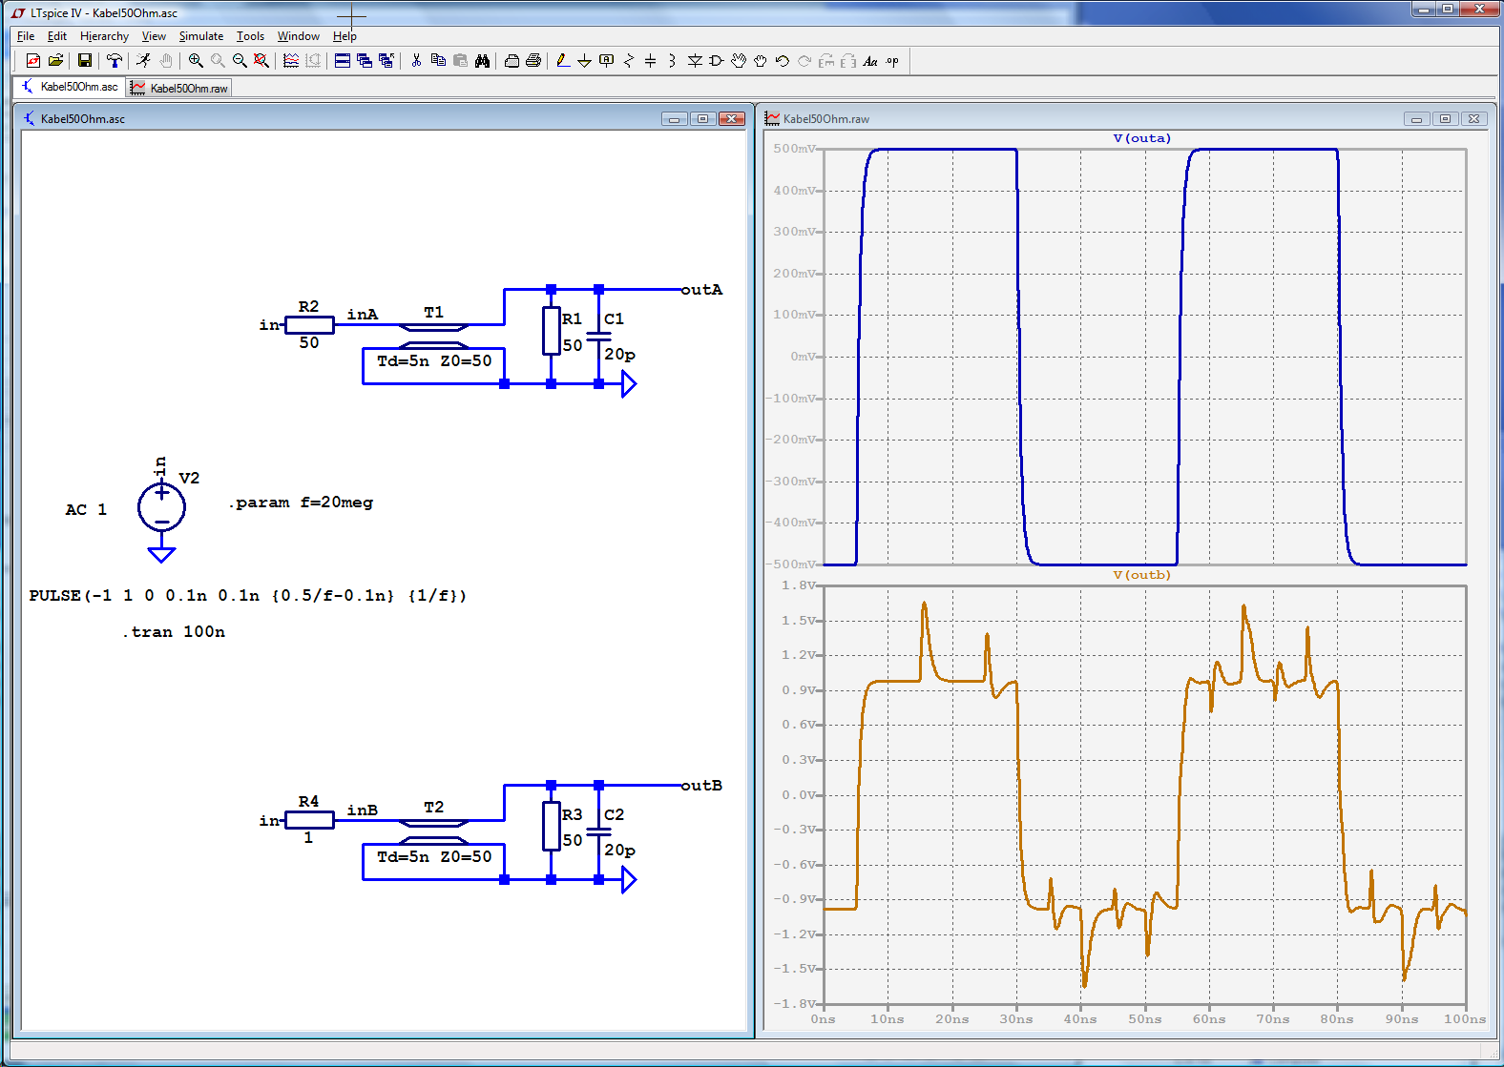The height and width of the screenshot is (1067, 1504).
Task: Open the Help menu
Action: [x=345, y=36]
